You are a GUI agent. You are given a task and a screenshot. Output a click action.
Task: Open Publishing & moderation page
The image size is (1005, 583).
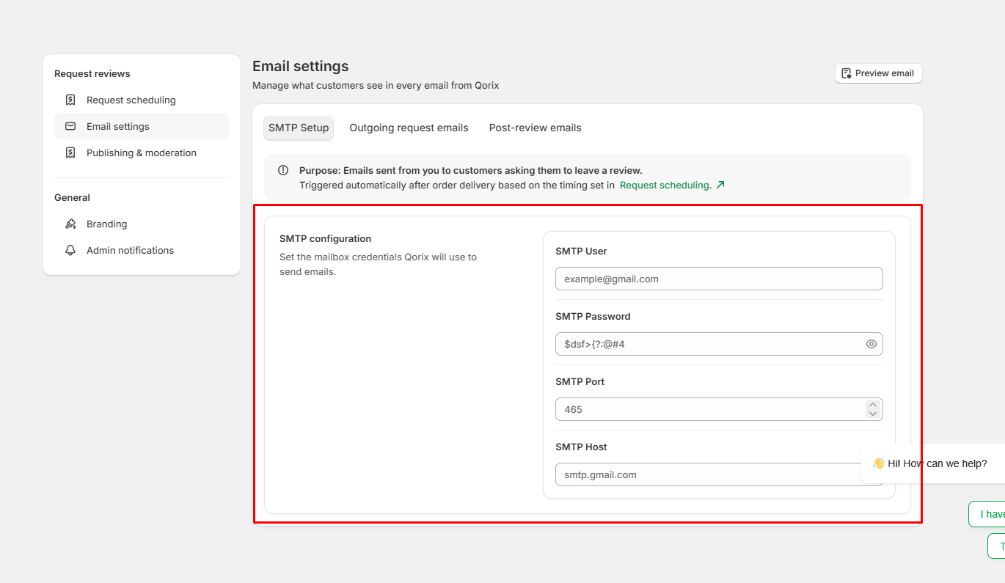pyautogui.click(x=142, y=153)
